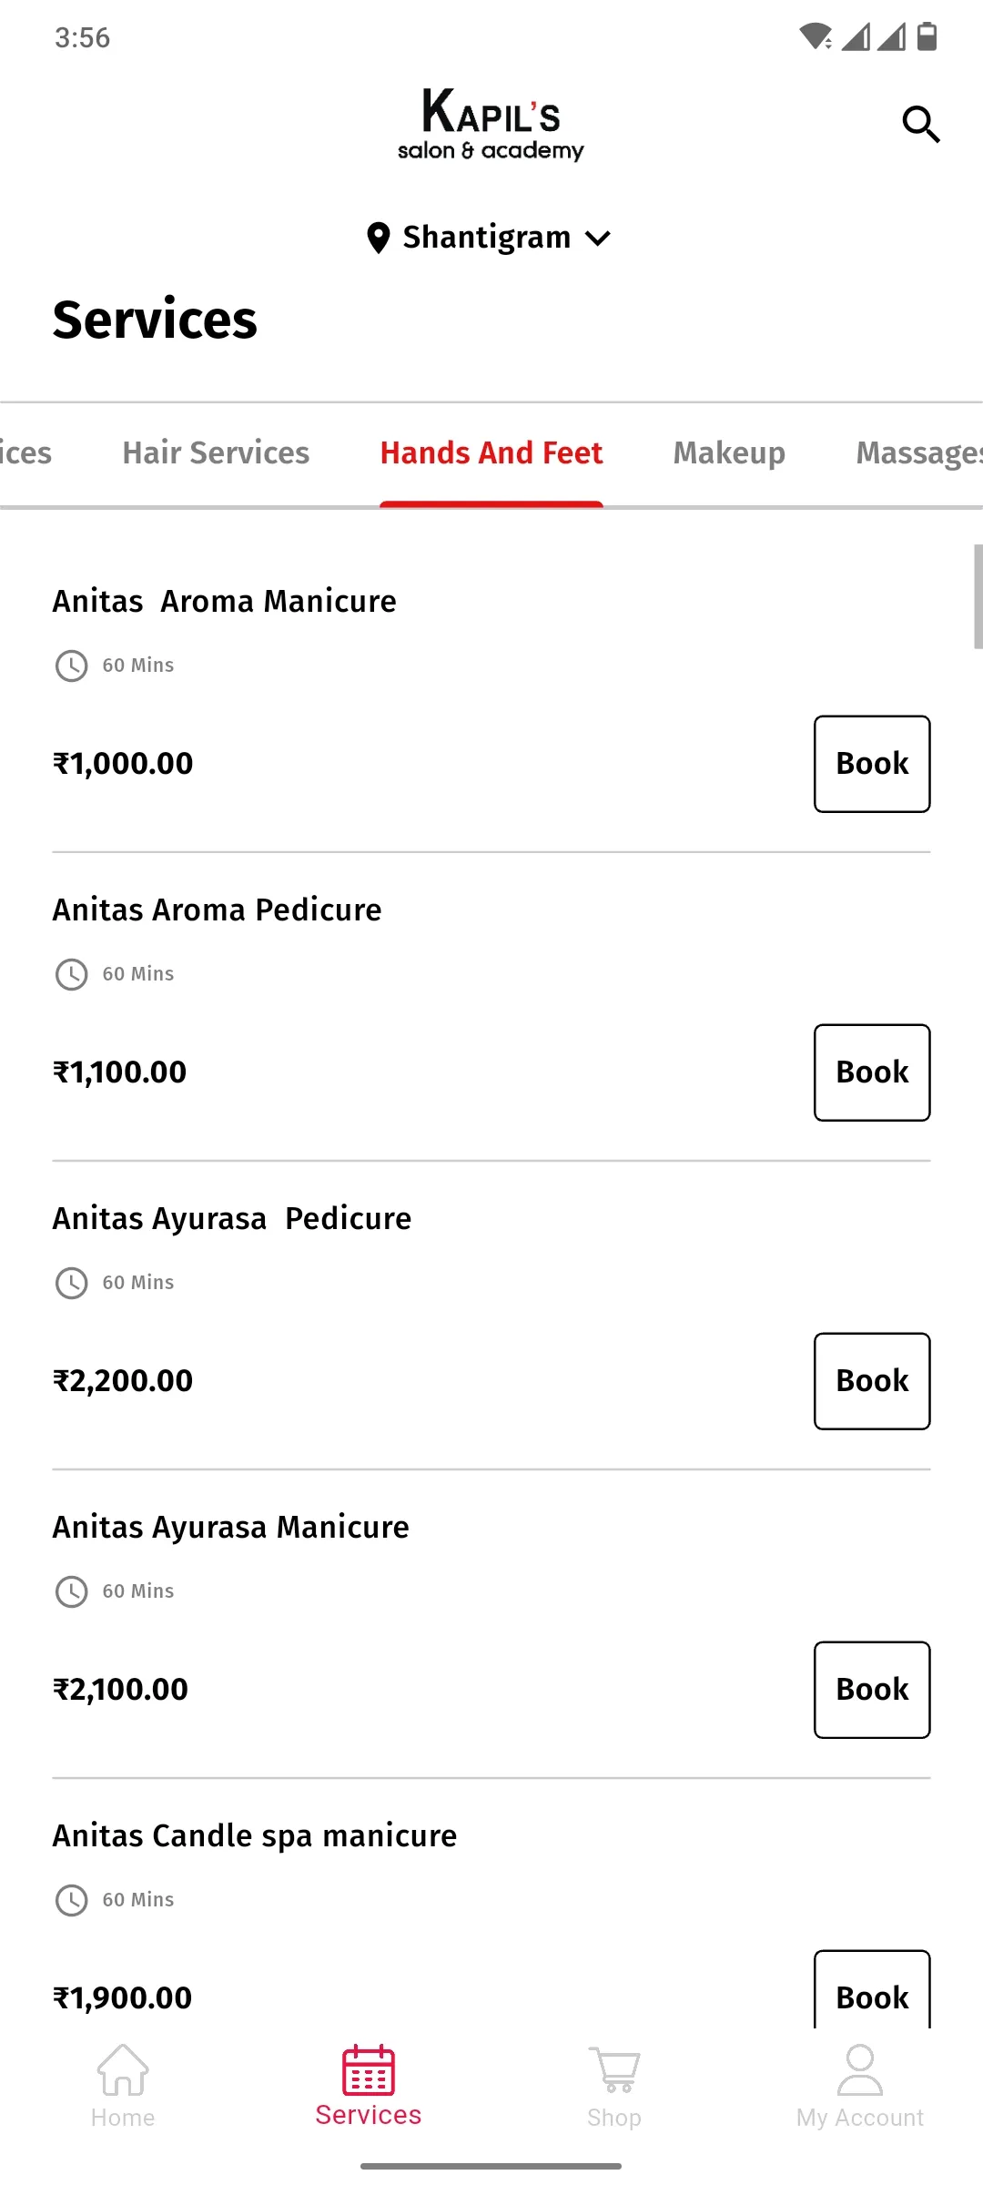
Task: Book the Anitas Aroma Manicure service
Action: tap(872, 764)
